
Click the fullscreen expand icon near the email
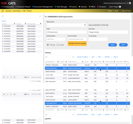(128, 3)
